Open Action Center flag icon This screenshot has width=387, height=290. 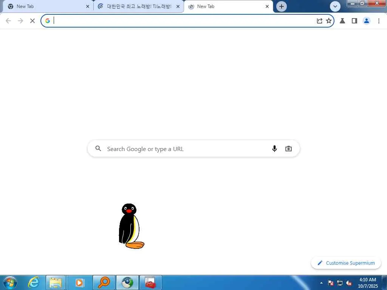tap(330, 283)
